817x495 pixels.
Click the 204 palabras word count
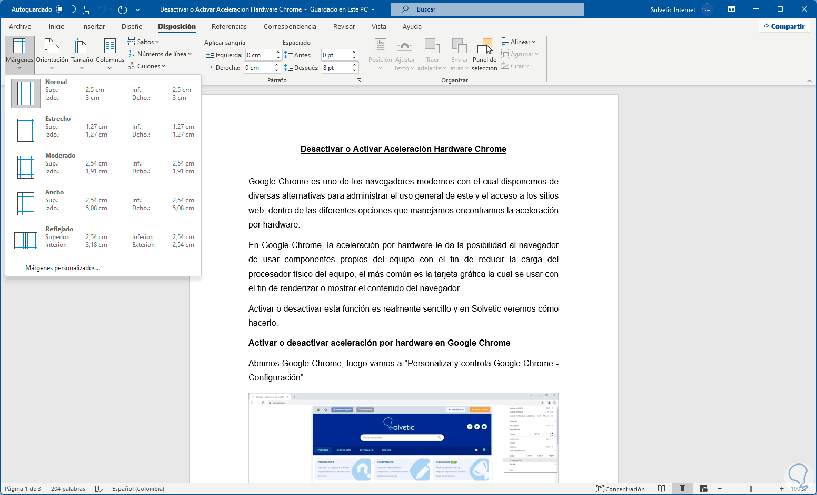[68, 489]
